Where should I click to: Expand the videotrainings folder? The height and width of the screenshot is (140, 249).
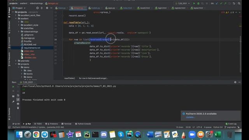point(19,31)
